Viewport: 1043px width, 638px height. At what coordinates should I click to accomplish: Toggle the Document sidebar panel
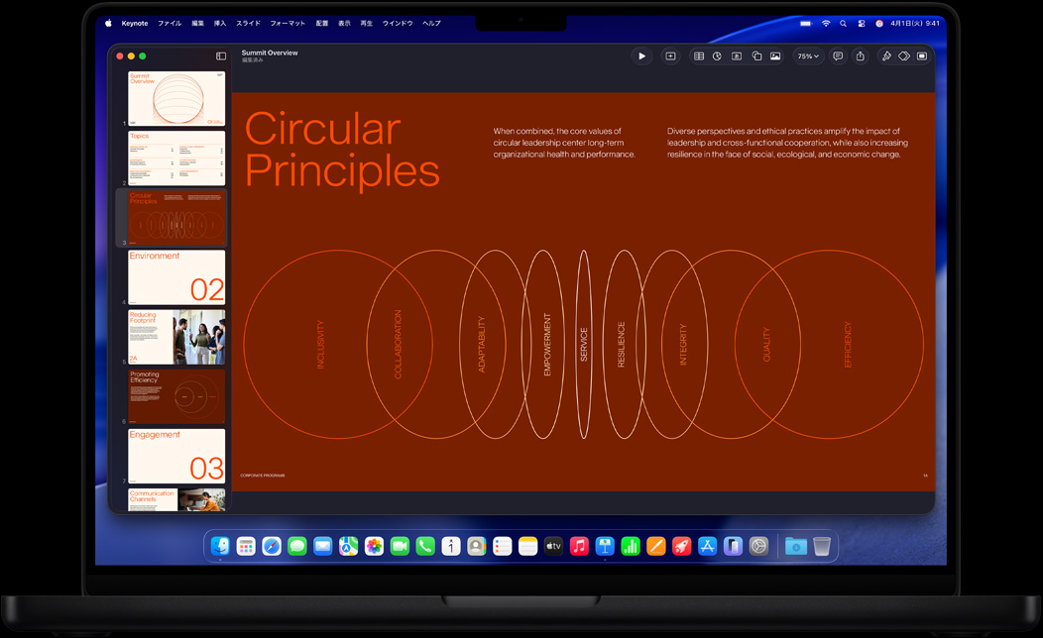(x=921, y=55)
